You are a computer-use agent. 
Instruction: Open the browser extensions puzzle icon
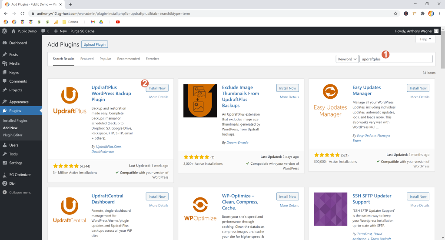pos(422,13)
